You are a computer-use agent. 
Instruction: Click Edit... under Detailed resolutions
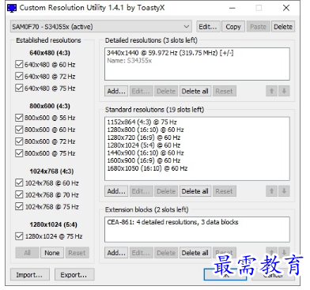(141, 91)
